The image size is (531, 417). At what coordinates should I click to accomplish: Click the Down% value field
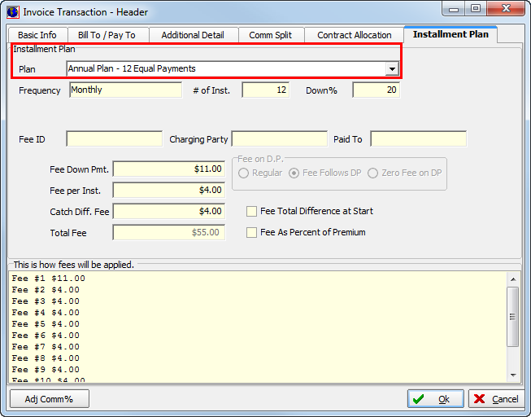click(x=376, y=90)
